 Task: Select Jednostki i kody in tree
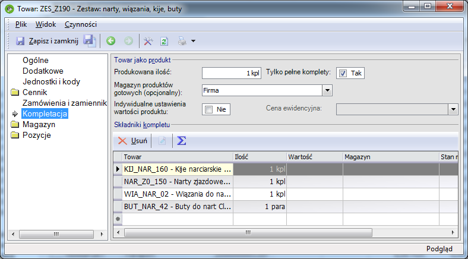click(51, 82)
